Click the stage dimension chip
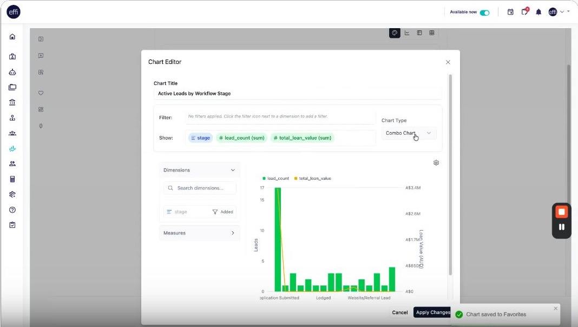Image resolution: width=578 pixels, height=327 pixels. pyautogui.click(x=201, y=138)
